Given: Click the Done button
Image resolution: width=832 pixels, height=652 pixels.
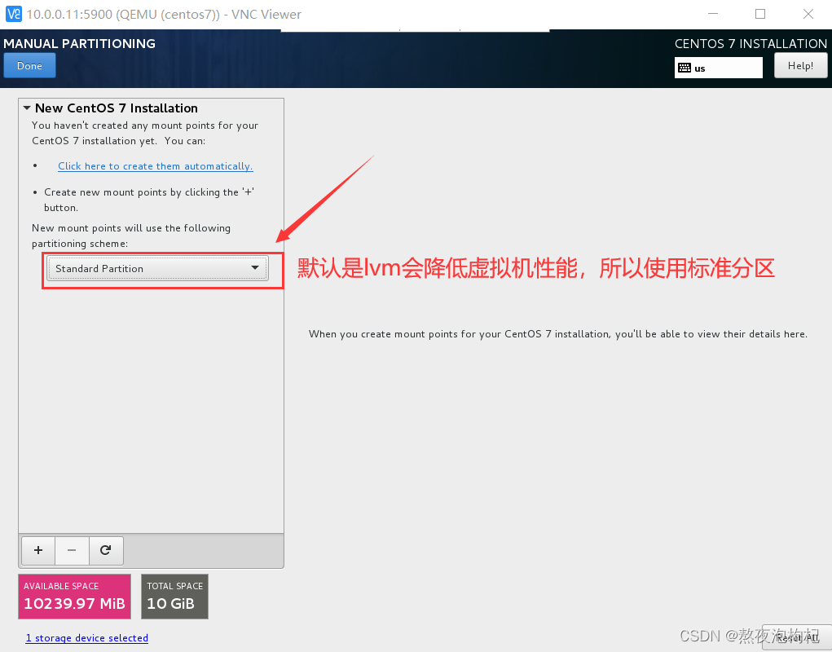Looking at the screenshot, I should click(29, 66).
